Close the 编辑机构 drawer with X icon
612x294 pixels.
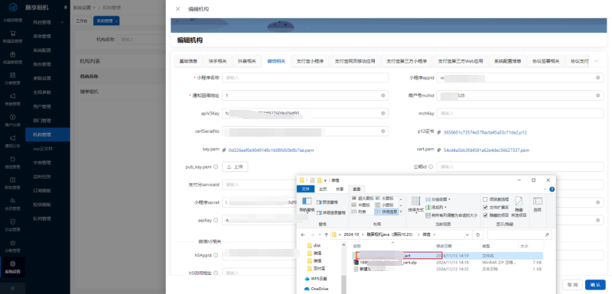pos(177,9)
